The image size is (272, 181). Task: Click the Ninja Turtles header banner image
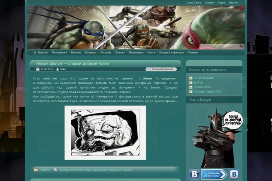coord(136,27)
